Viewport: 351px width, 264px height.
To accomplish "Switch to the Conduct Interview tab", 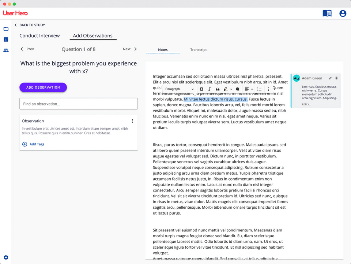I will 39,36.
